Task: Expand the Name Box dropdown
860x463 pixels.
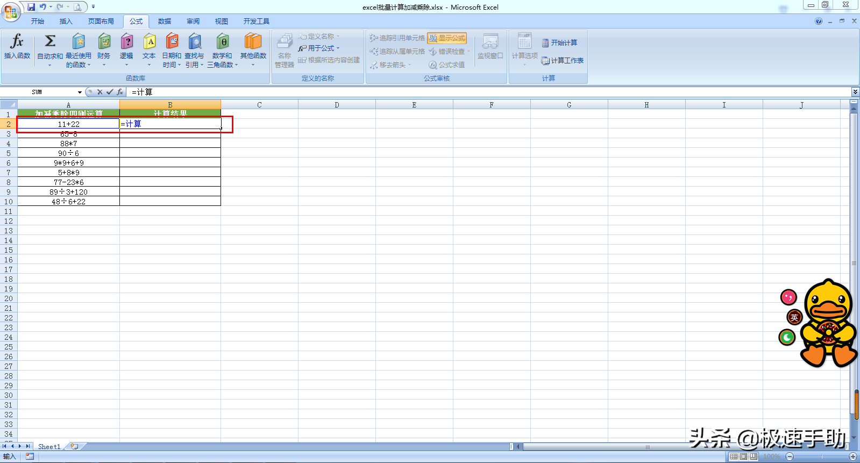Action: click(x=80, y=92)
